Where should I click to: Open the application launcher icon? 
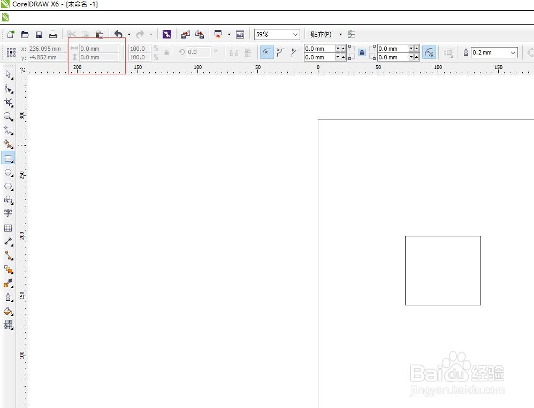pos(218,34)
